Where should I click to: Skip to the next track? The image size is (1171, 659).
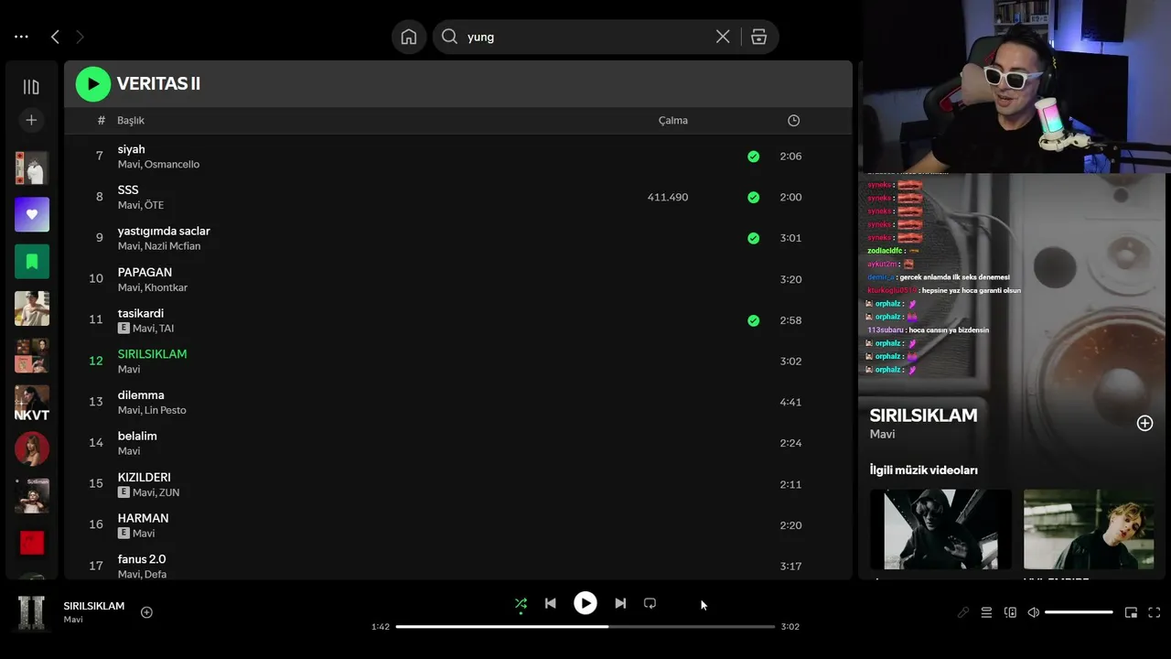(x=620, y=604)
